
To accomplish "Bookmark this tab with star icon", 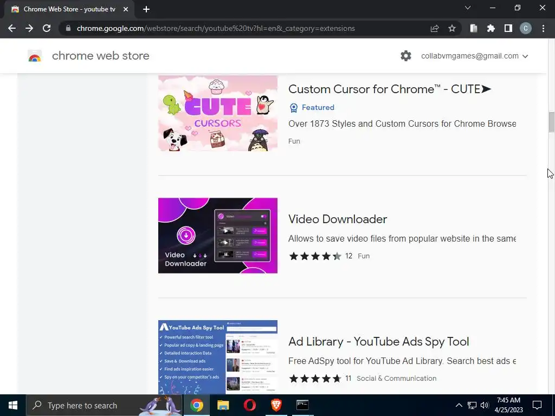I will (451, 28).
